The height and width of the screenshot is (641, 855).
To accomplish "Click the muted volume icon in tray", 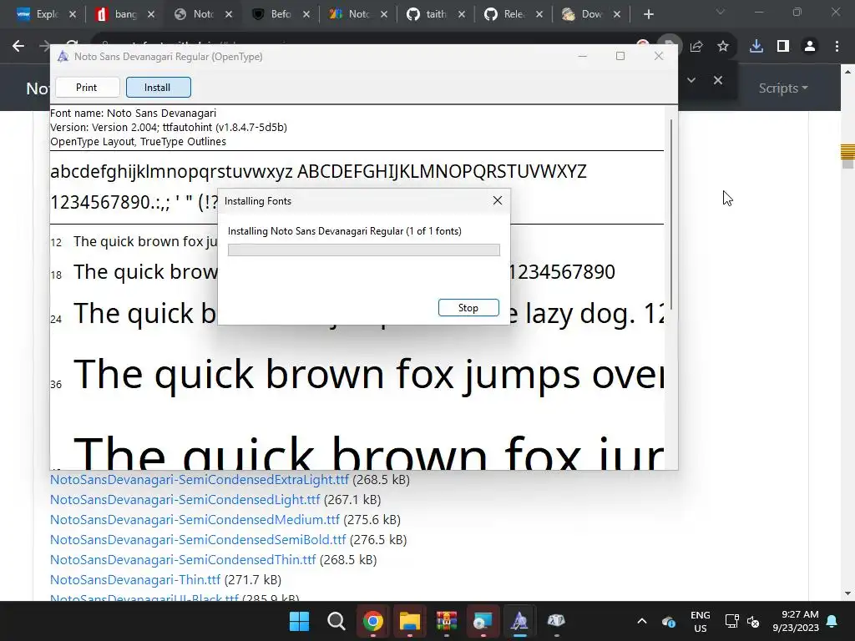I will coord(753,621).
